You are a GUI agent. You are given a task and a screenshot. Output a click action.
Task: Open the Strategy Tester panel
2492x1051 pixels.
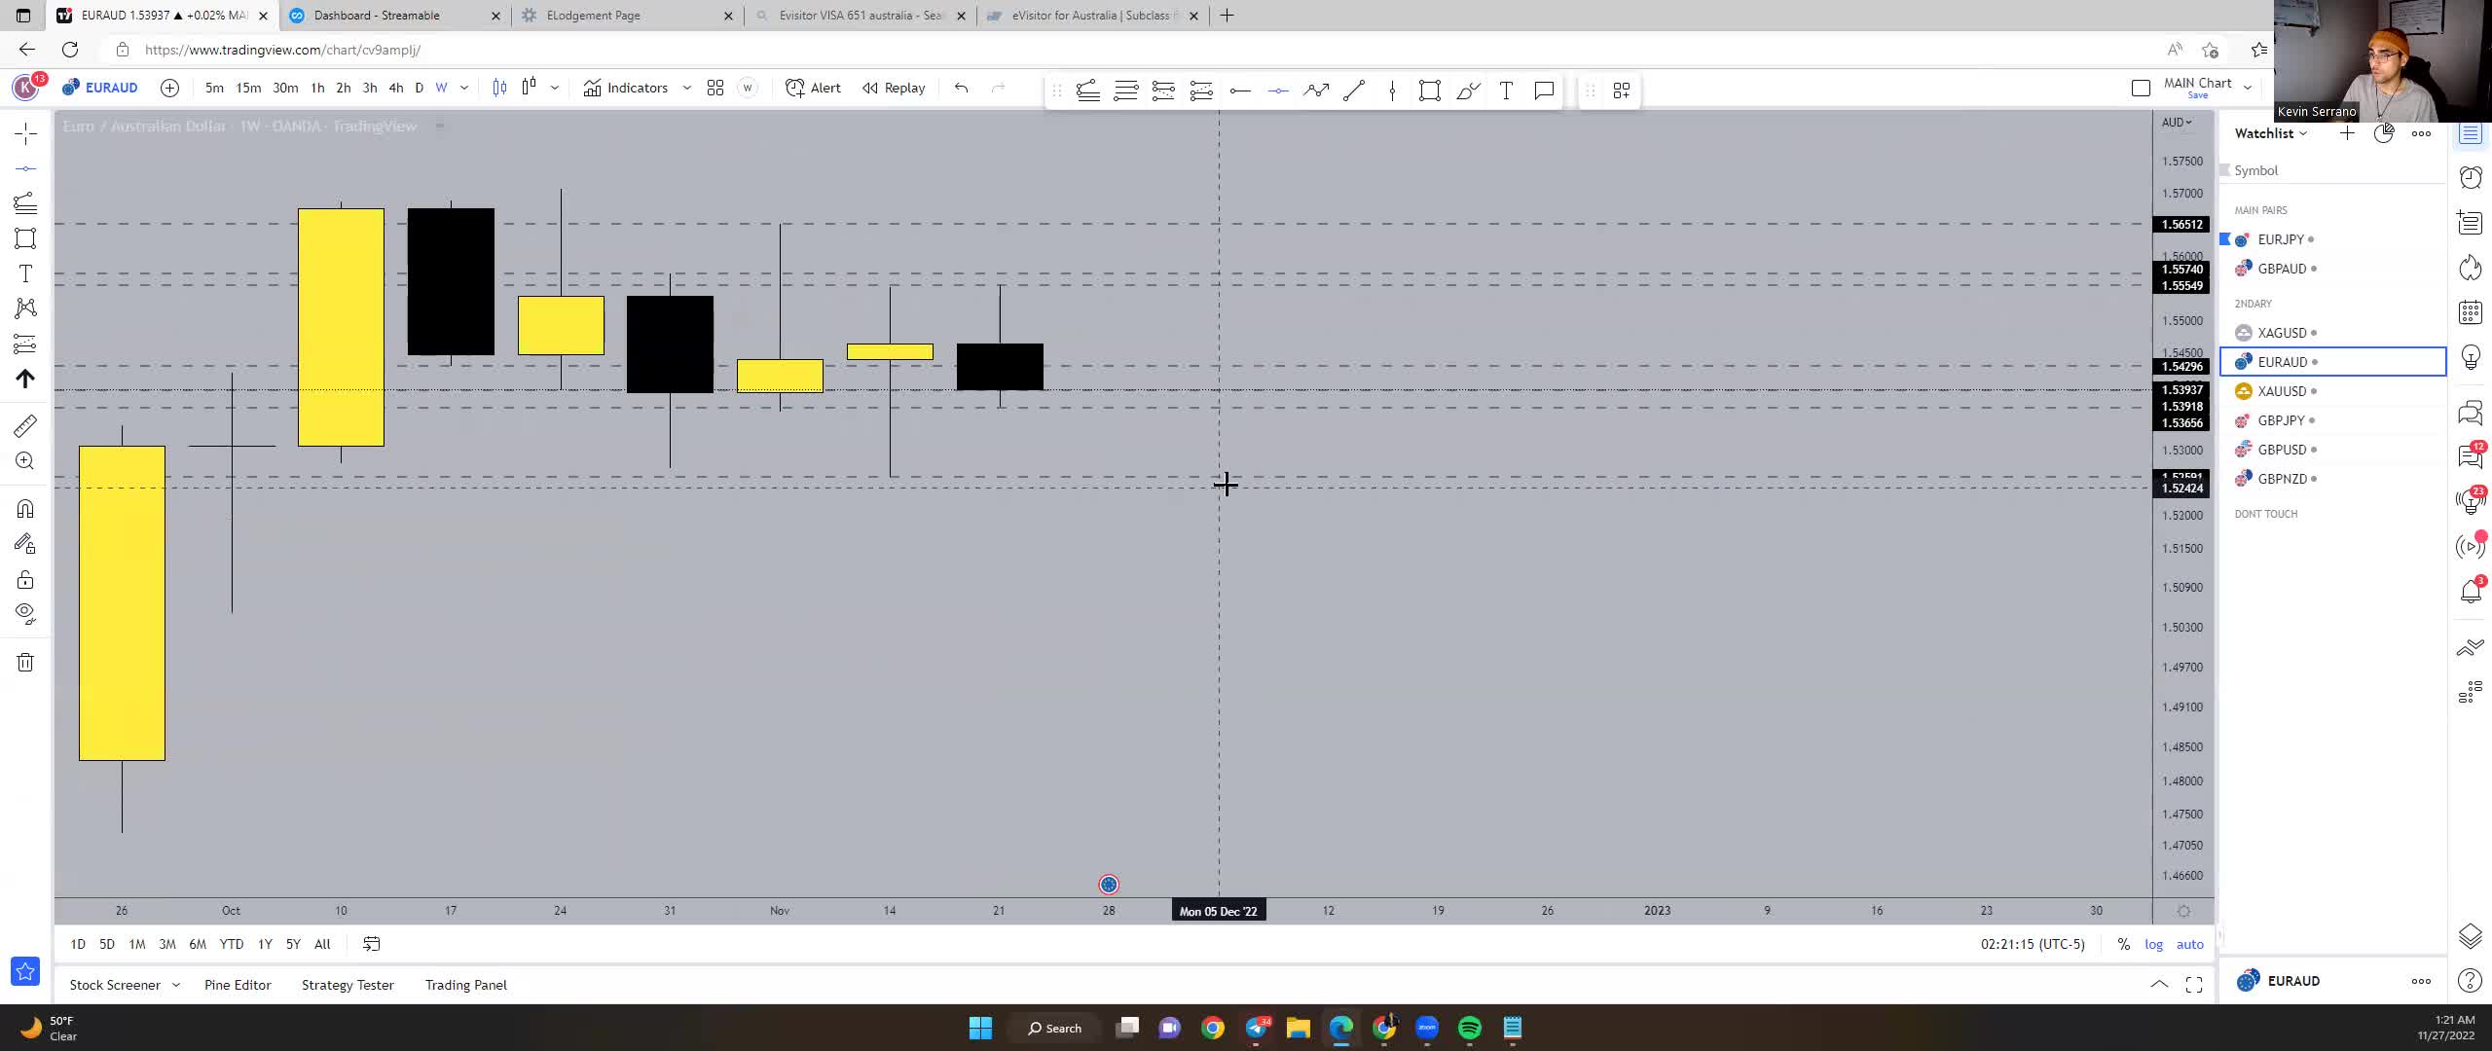tap(348, 985)
